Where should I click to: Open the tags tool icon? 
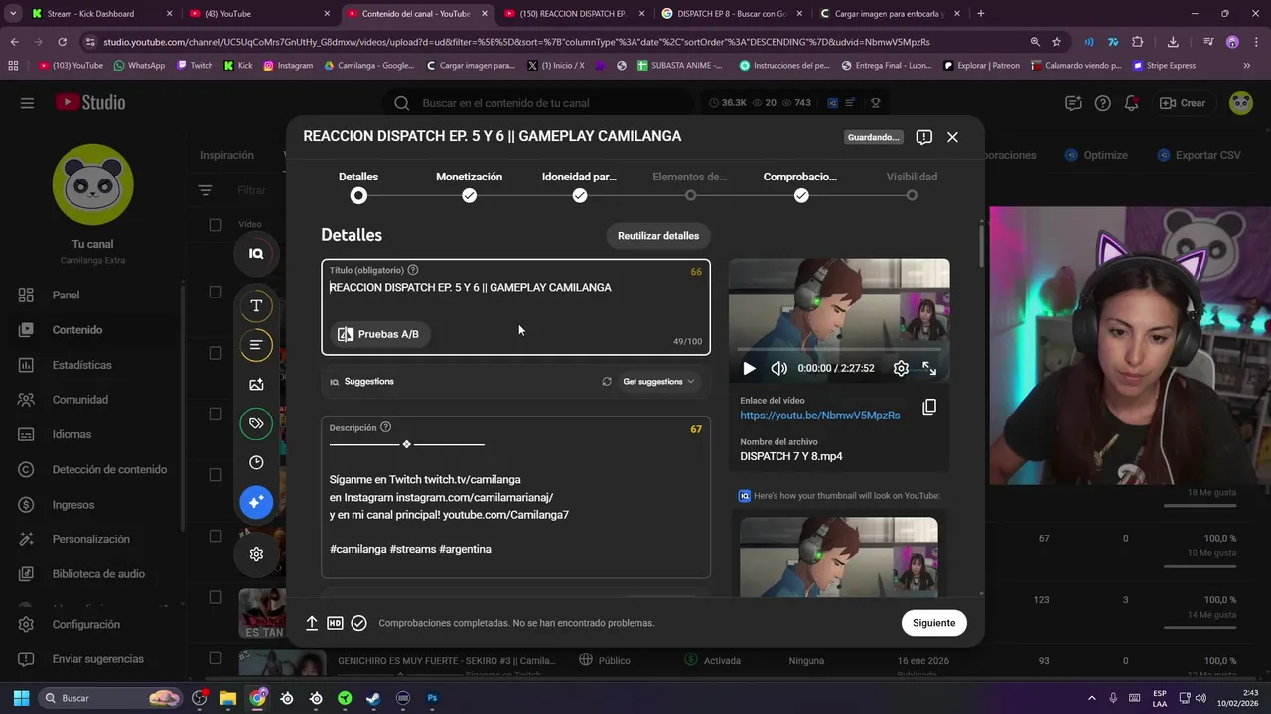[x=256, y=424]
